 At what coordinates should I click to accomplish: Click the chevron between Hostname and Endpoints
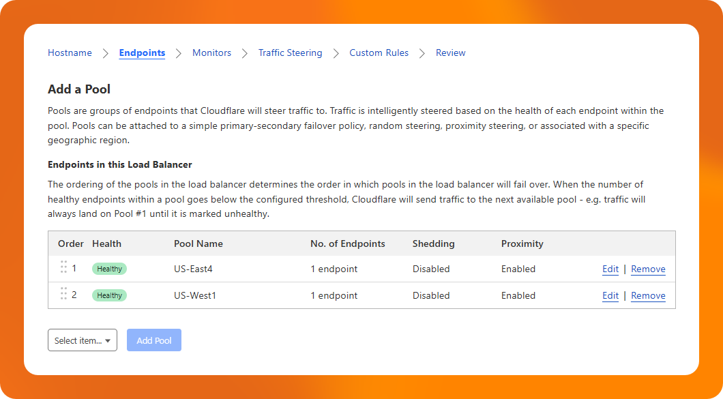[106, 53]
